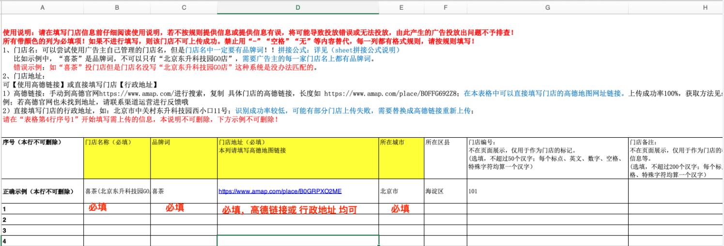Screen dimensions: 724x246
Task: Click the yellow 门店名称（必填） header cell
Action: [x=117, y=158]
